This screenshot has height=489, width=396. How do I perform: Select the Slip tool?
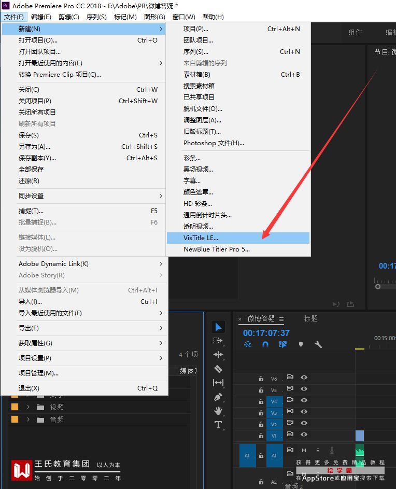[218, 383]
